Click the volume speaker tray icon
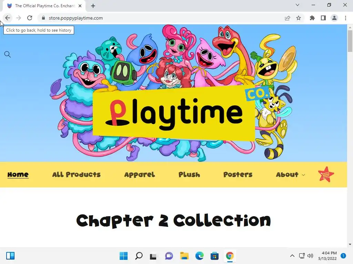Image resolution: width=353 pixels, height=264 pixels. [x=310, y=256]
